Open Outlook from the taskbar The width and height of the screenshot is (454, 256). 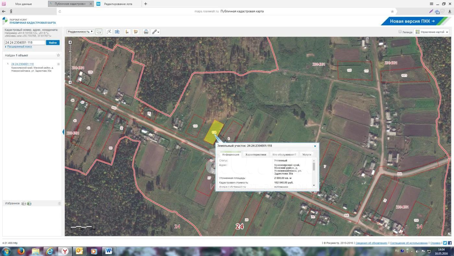(79, 251)
